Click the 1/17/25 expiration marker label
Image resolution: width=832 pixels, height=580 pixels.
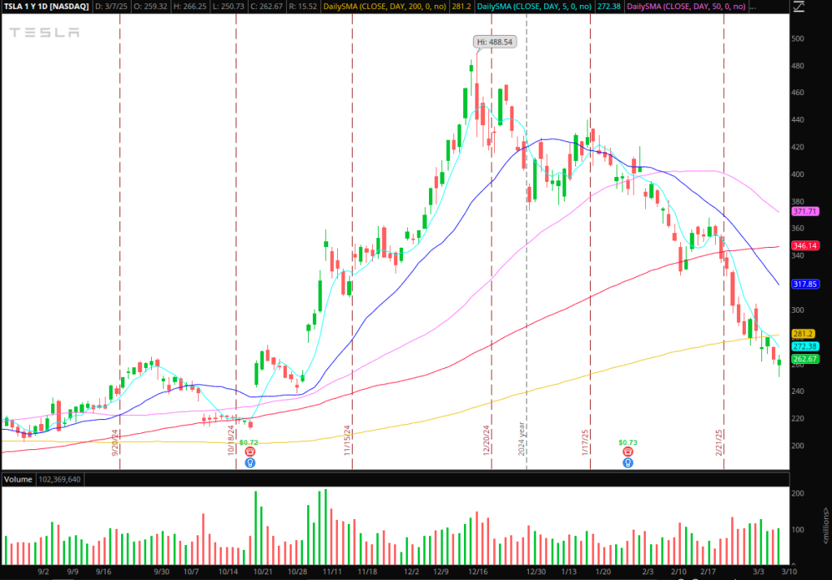(585, 442)
